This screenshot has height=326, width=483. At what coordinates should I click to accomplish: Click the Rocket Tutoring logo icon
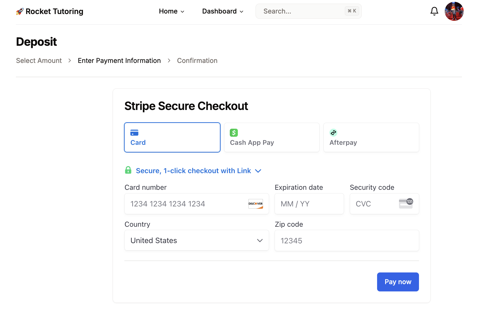pos(20,11)
